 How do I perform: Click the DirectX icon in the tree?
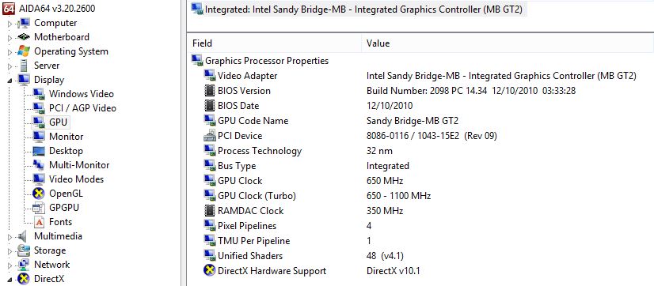(x=24, y=279)
